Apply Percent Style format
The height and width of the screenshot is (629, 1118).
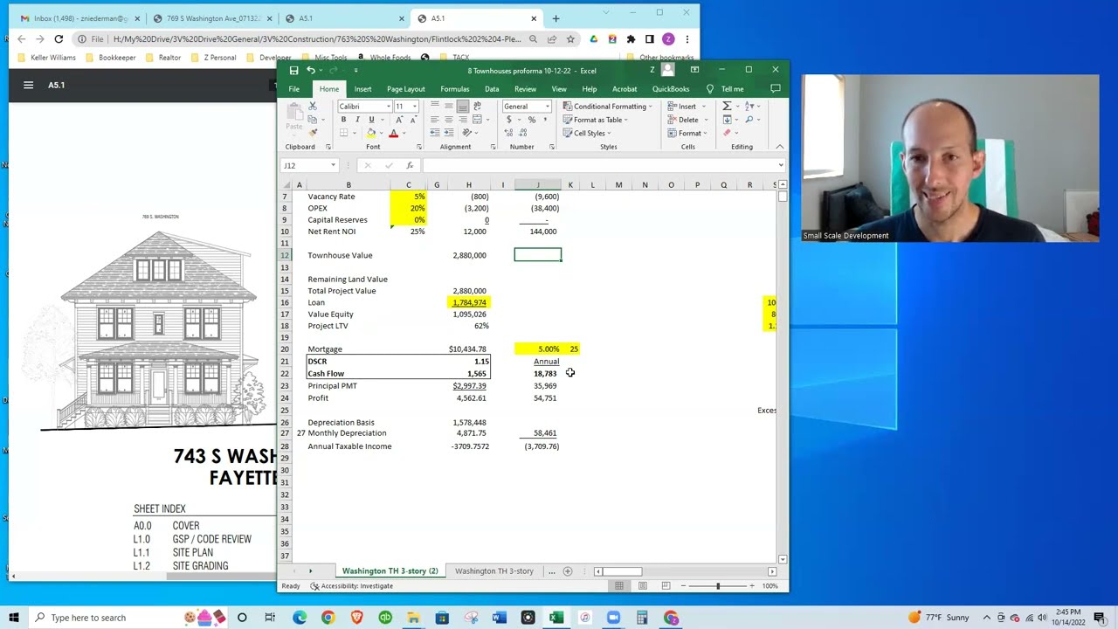531,120
